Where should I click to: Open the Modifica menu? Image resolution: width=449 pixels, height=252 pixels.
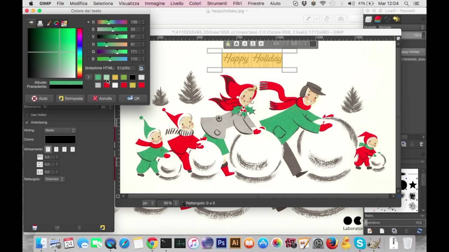click(79, 3)
